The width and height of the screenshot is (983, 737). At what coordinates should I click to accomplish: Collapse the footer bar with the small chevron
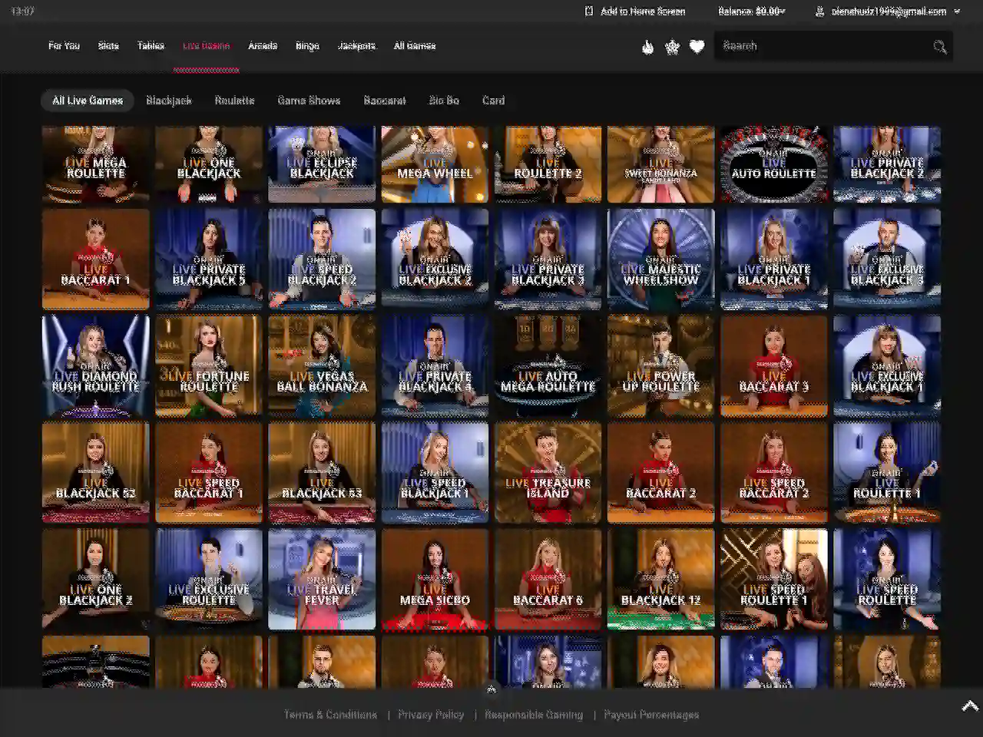(491, 689)
